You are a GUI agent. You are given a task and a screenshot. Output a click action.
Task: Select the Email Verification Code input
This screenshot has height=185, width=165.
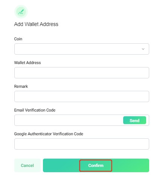coord(69,120)
